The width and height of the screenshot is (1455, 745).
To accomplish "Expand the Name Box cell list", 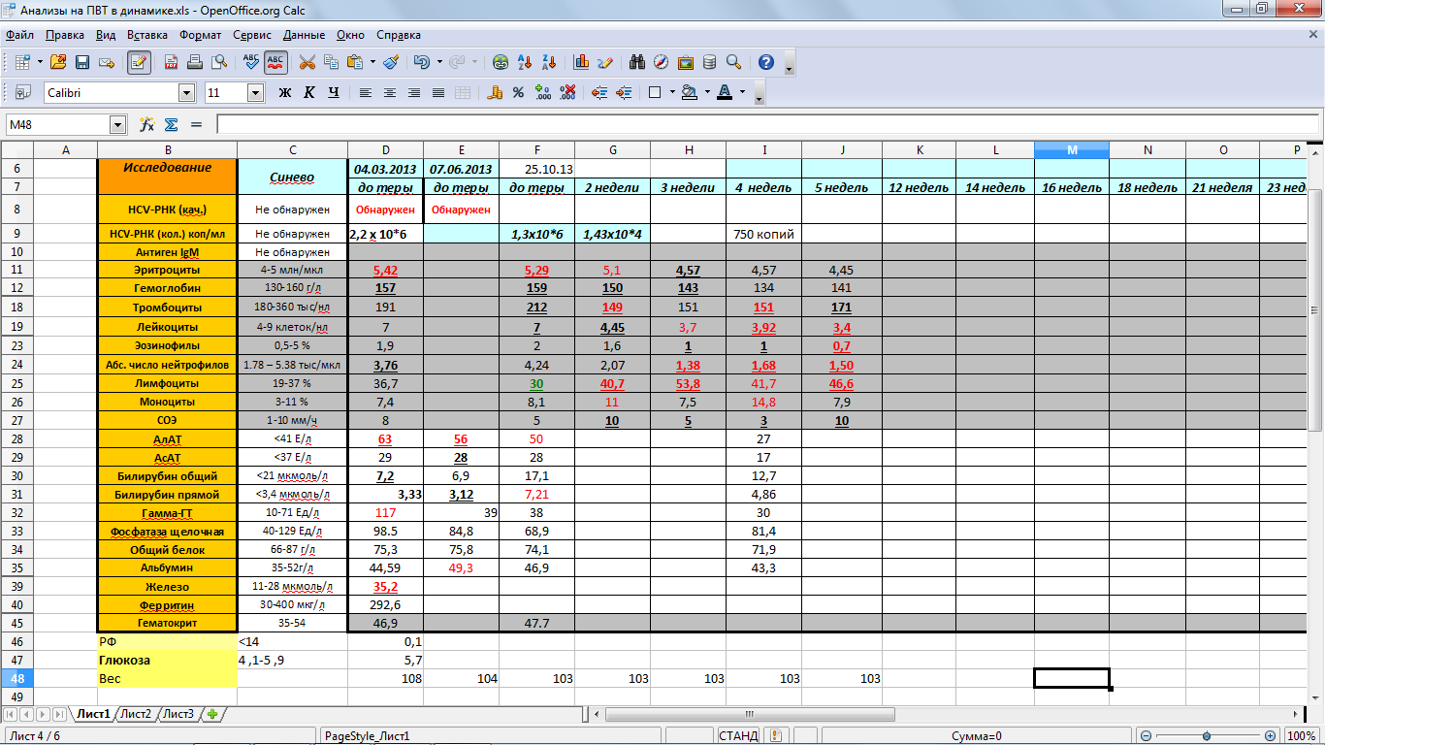I will [118, 124].
